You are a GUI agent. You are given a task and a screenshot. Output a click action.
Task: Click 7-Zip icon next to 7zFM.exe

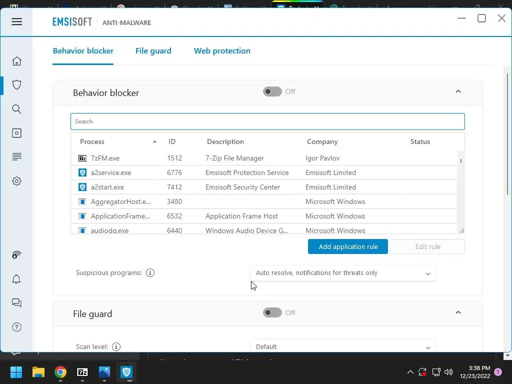coord(82,158)
